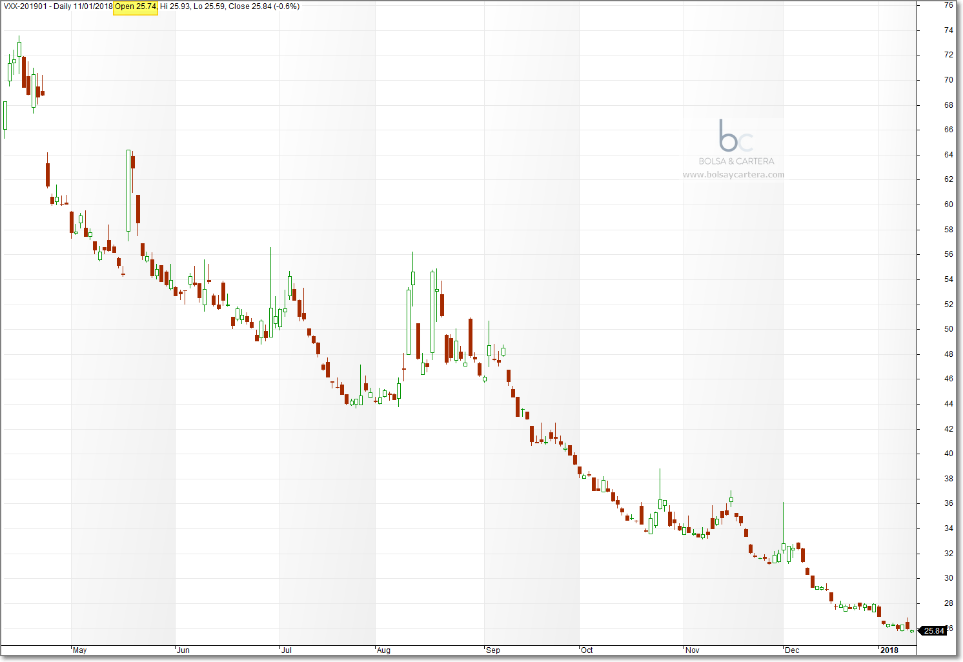Select the VXX-201901 chart title text
963x662 pixels.
[x=25, y=6]
